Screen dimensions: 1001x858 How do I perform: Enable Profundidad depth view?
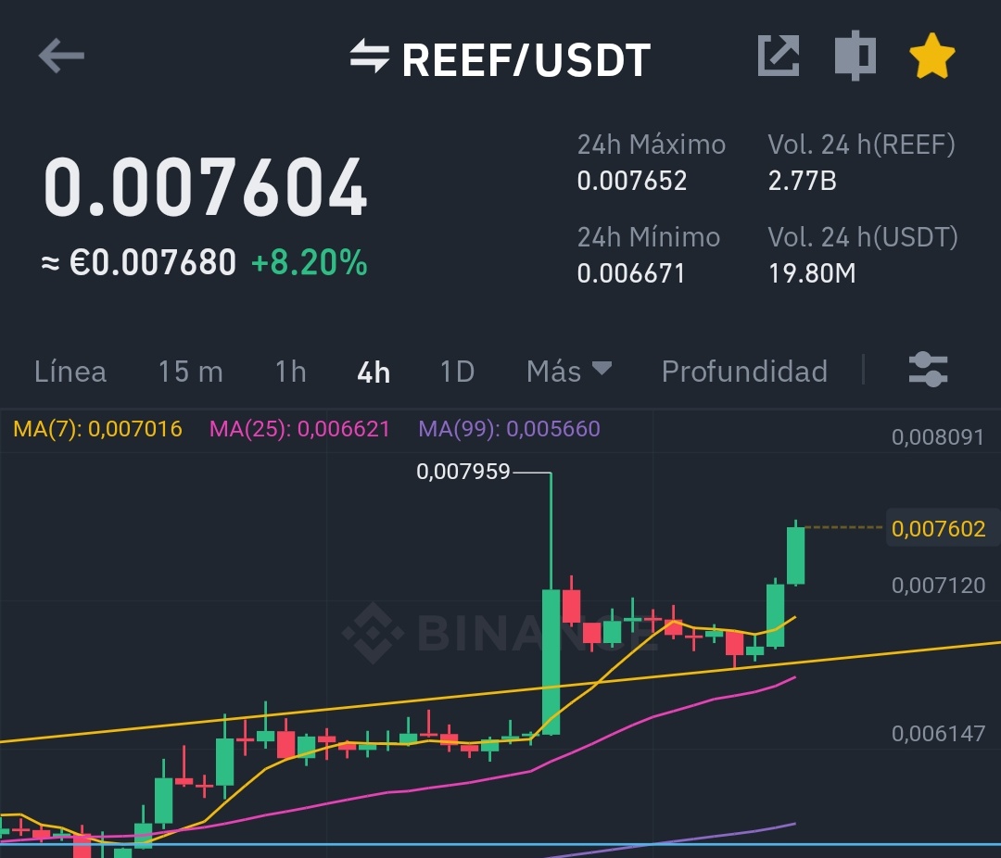click(x=744, y=372)
